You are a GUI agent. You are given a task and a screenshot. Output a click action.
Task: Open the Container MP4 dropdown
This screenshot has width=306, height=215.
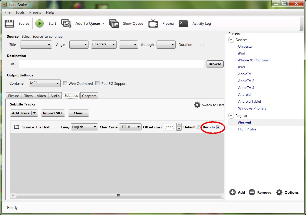[x=45, y=83]
